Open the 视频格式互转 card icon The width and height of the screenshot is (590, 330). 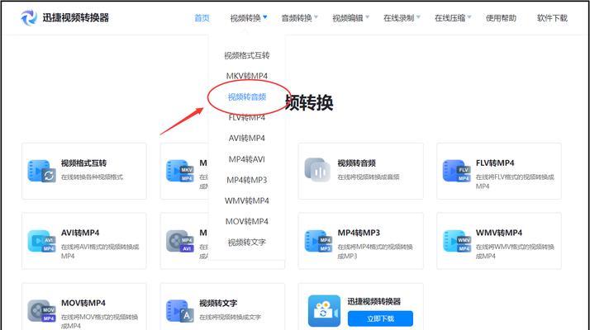[42, 172]
